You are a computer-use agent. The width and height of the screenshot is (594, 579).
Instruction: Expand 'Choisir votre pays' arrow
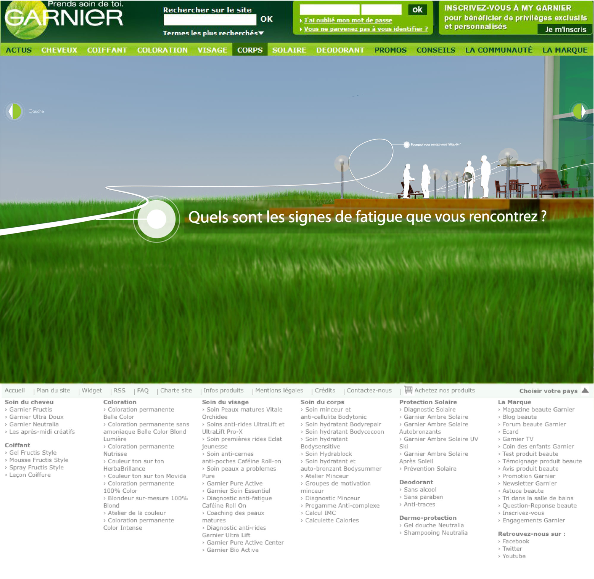(585, 391)
